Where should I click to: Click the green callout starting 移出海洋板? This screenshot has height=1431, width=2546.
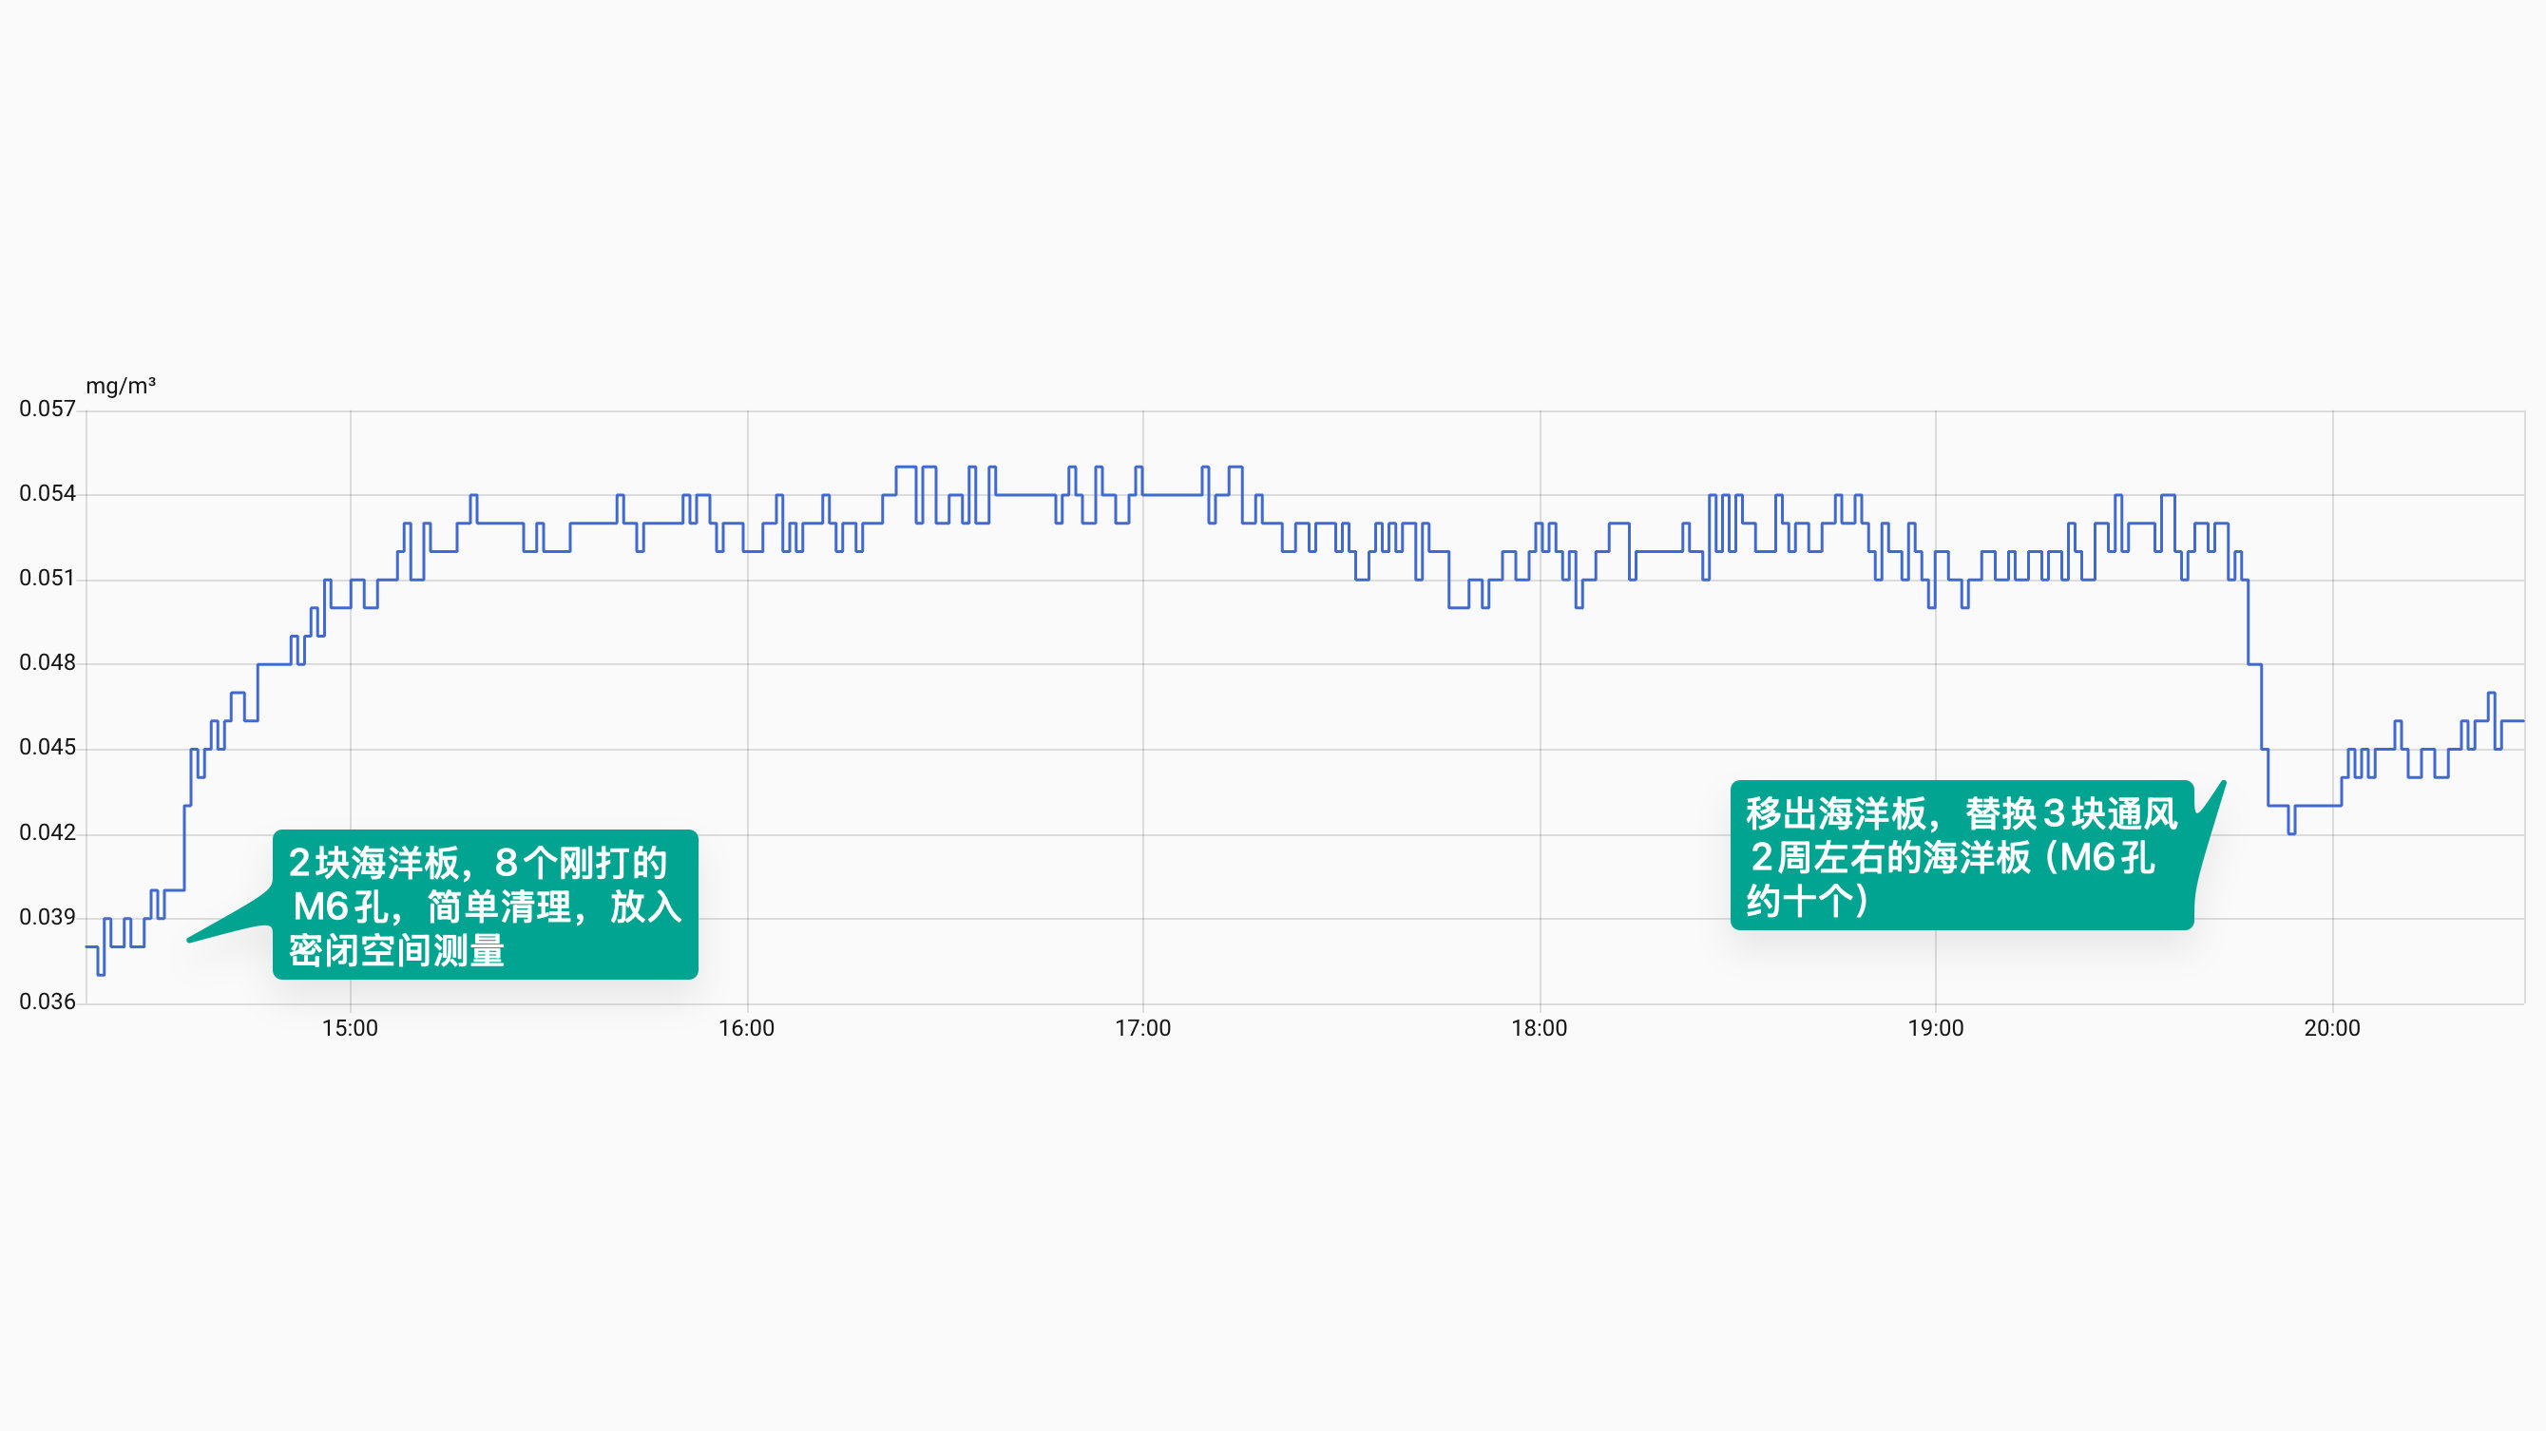tap(1961, 855)
